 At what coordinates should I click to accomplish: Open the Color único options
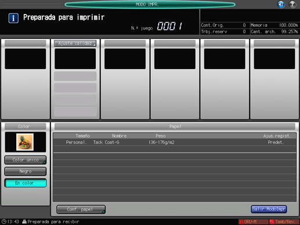pyautogui.click(x=26, y=160)
